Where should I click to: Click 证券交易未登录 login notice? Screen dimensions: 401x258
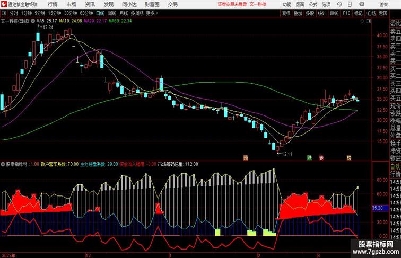pyautogui.click(x=232, y=4)
